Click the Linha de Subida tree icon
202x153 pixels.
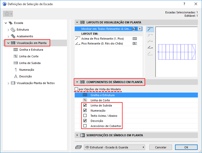(16, 63)
